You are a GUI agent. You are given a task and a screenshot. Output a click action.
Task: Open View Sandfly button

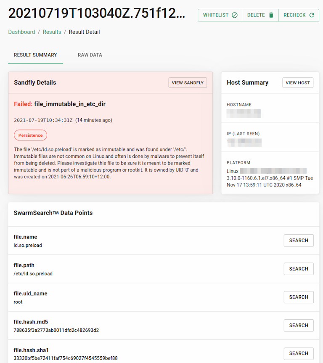188,82
